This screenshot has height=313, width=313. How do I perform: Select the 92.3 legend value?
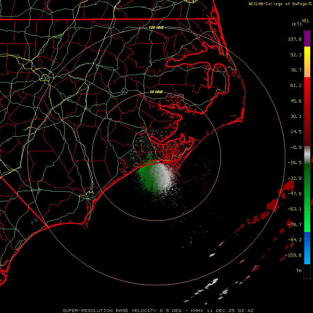coord(296,55)
